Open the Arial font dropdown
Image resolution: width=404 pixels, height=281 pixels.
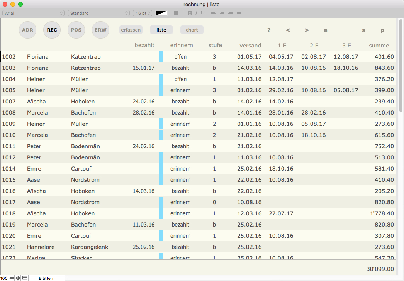34,13
